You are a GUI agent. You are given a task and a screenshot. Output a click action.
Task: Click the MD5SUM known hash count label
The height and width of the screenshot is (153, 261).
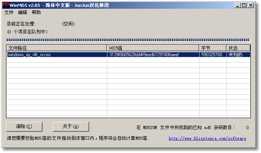[186, 128]
